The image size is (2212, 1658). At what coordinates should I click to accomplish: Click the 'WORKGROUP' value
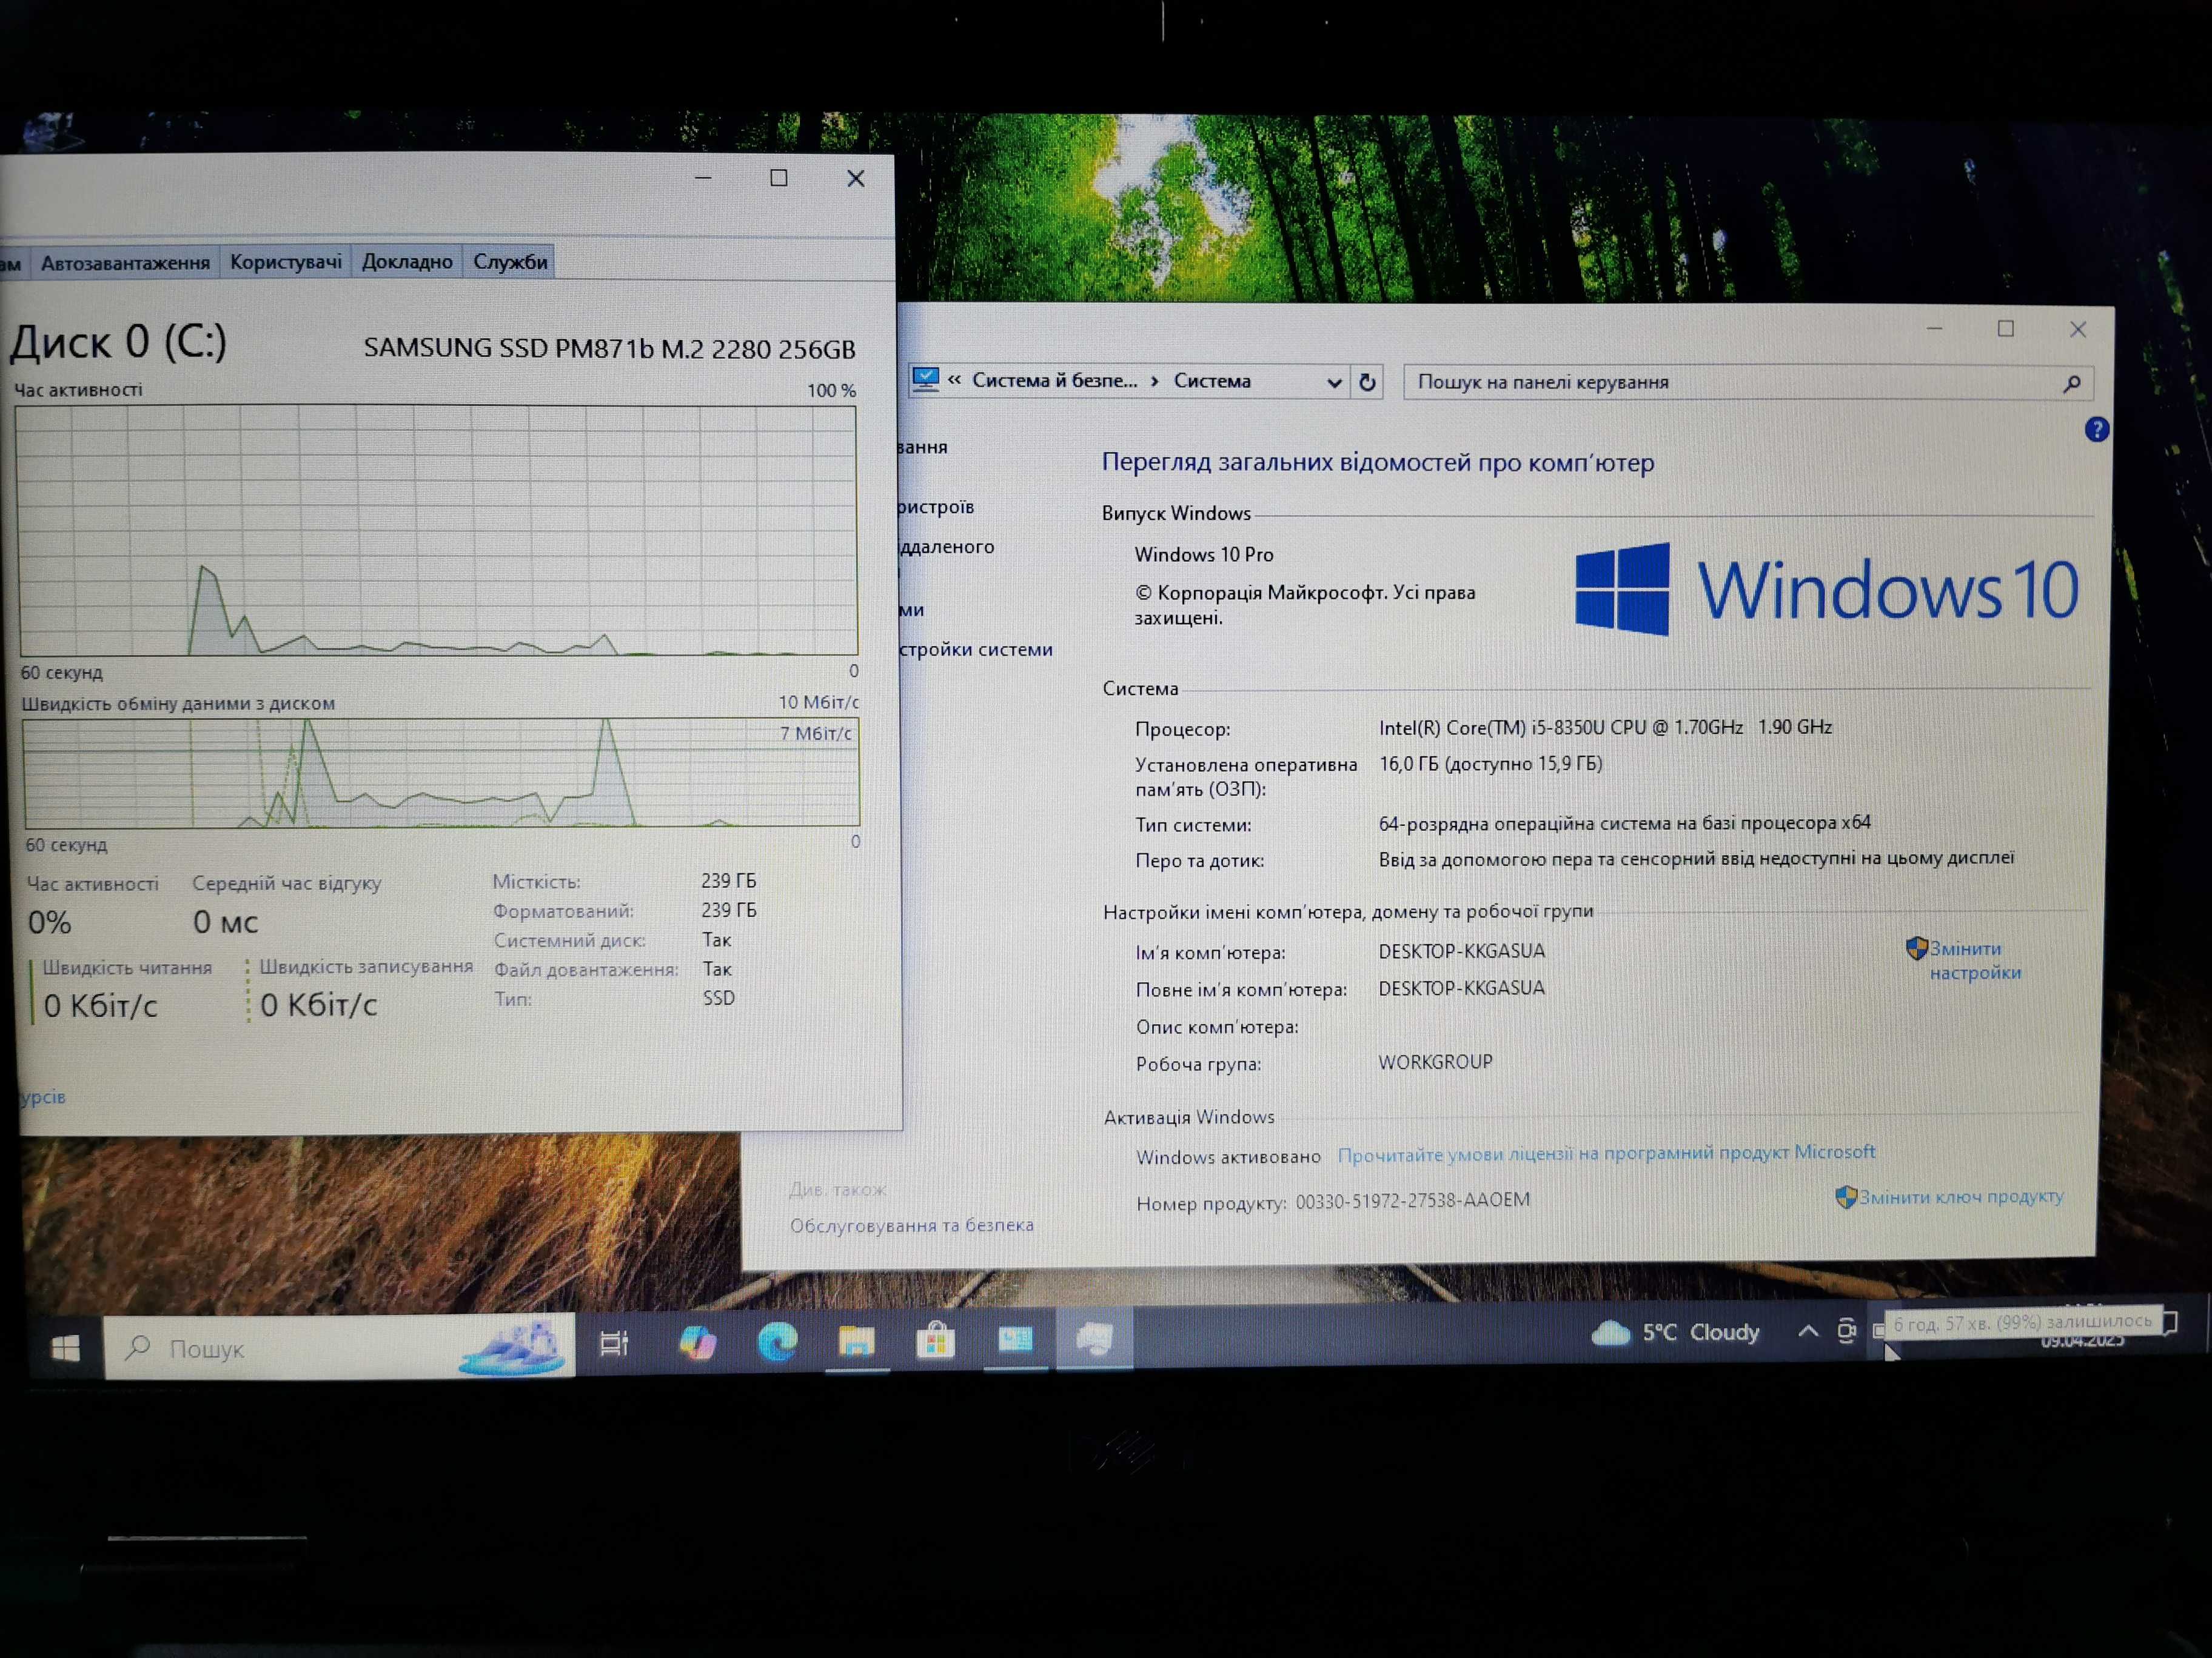(1435, 1062)
